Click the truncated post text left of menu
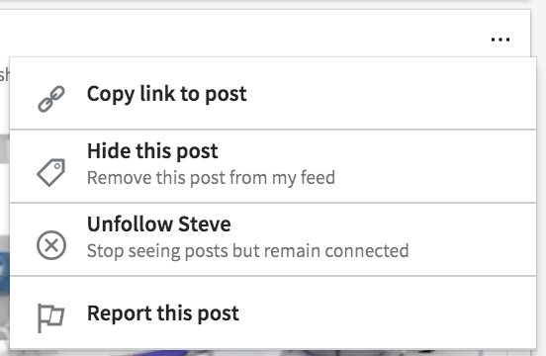Image resolution: width=546 pixels, height=356 pixels. pos(5,74)
